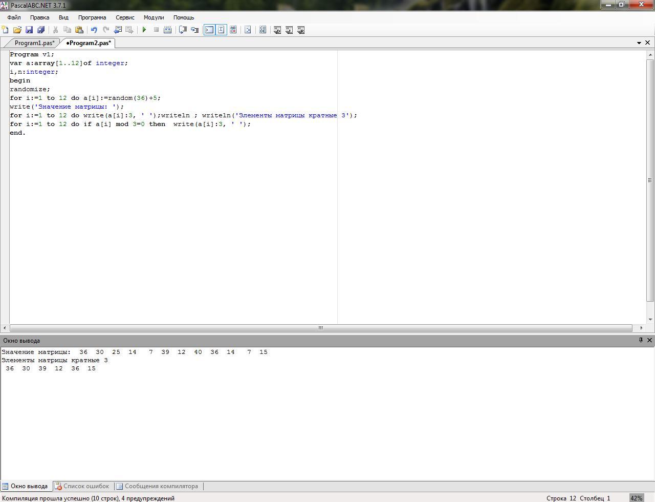Open the Файл menu
The height and width of the screenshot is (502, 655).
click(14, 17)
